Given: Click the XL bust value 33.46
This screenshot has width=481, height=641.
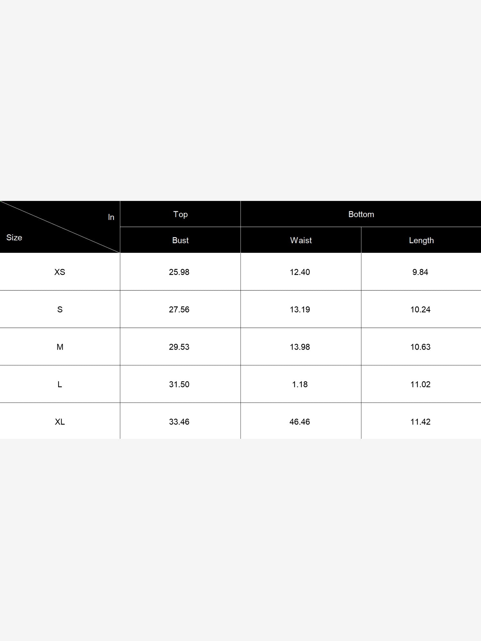Looking at the screenshot, I should [x=179, y=422].
